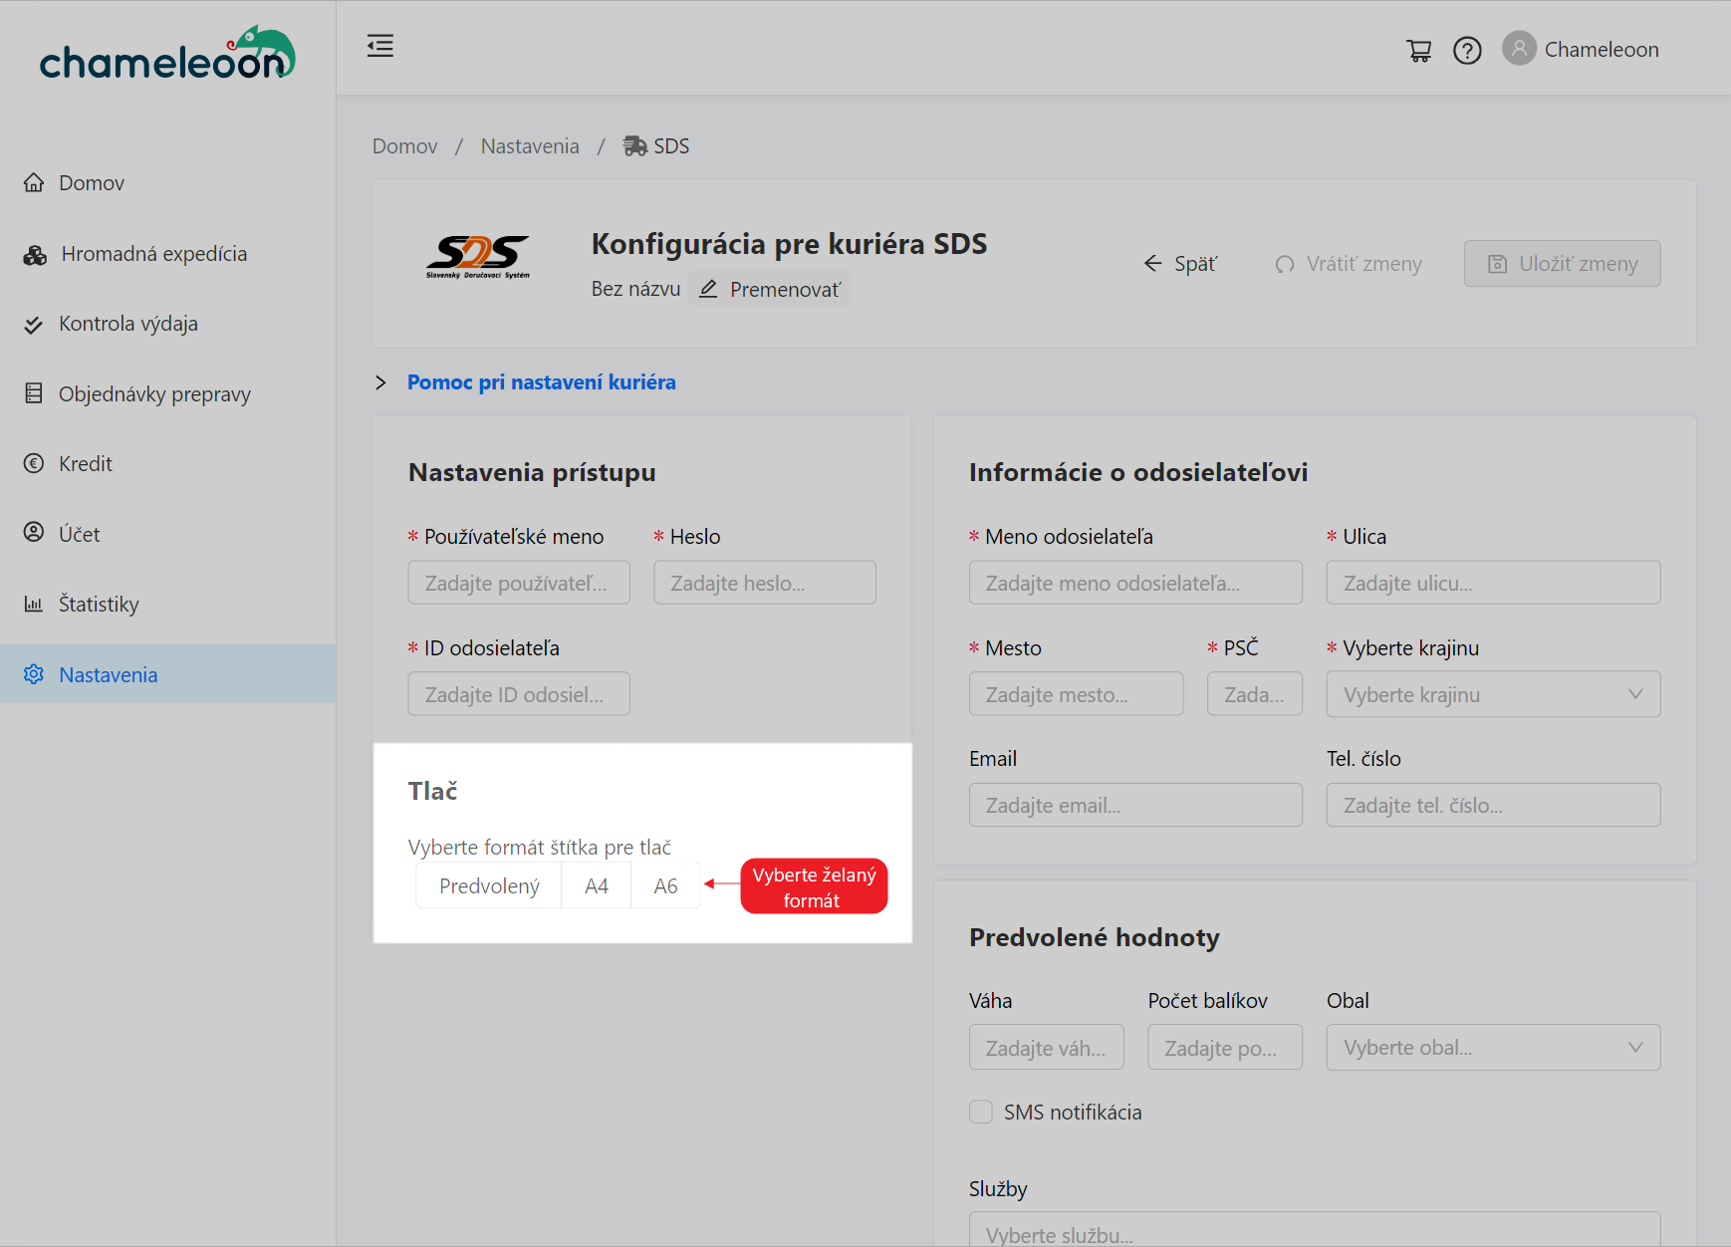
Task: Open the Vyberte krajinu dropdown
Action: pos(1492,694)
